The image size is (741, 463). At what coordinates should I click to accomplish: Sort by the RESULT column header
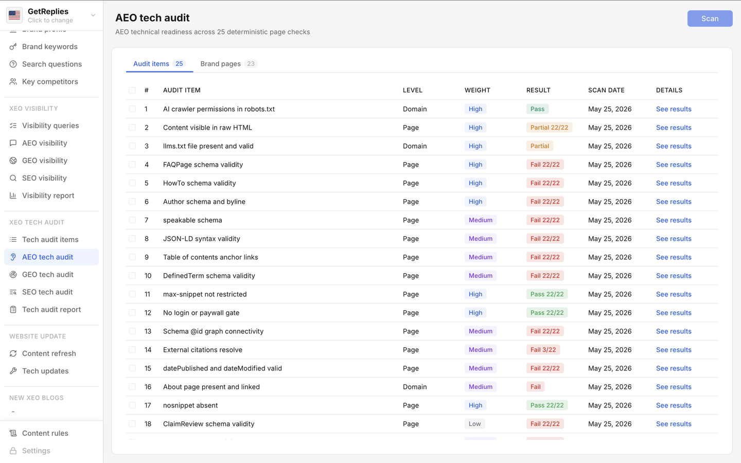[538, 90]
